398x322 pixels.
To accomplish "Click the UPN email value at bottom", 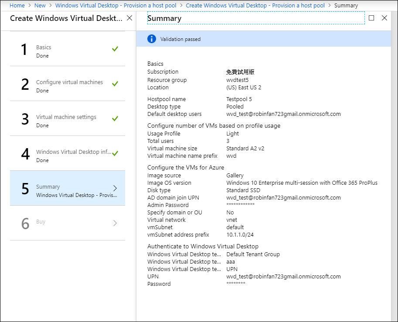I will (283, 276).
